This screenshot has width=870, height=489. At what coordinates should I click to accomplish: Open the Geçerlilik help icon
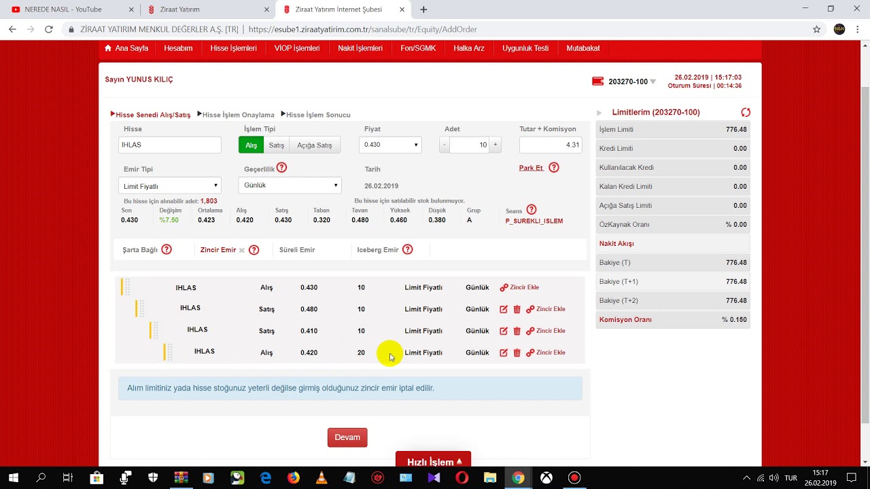[x=281, y=168]
